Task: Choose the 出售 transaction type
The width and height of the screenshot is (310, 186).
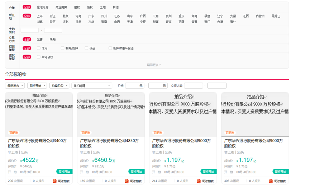Action: 40,39
